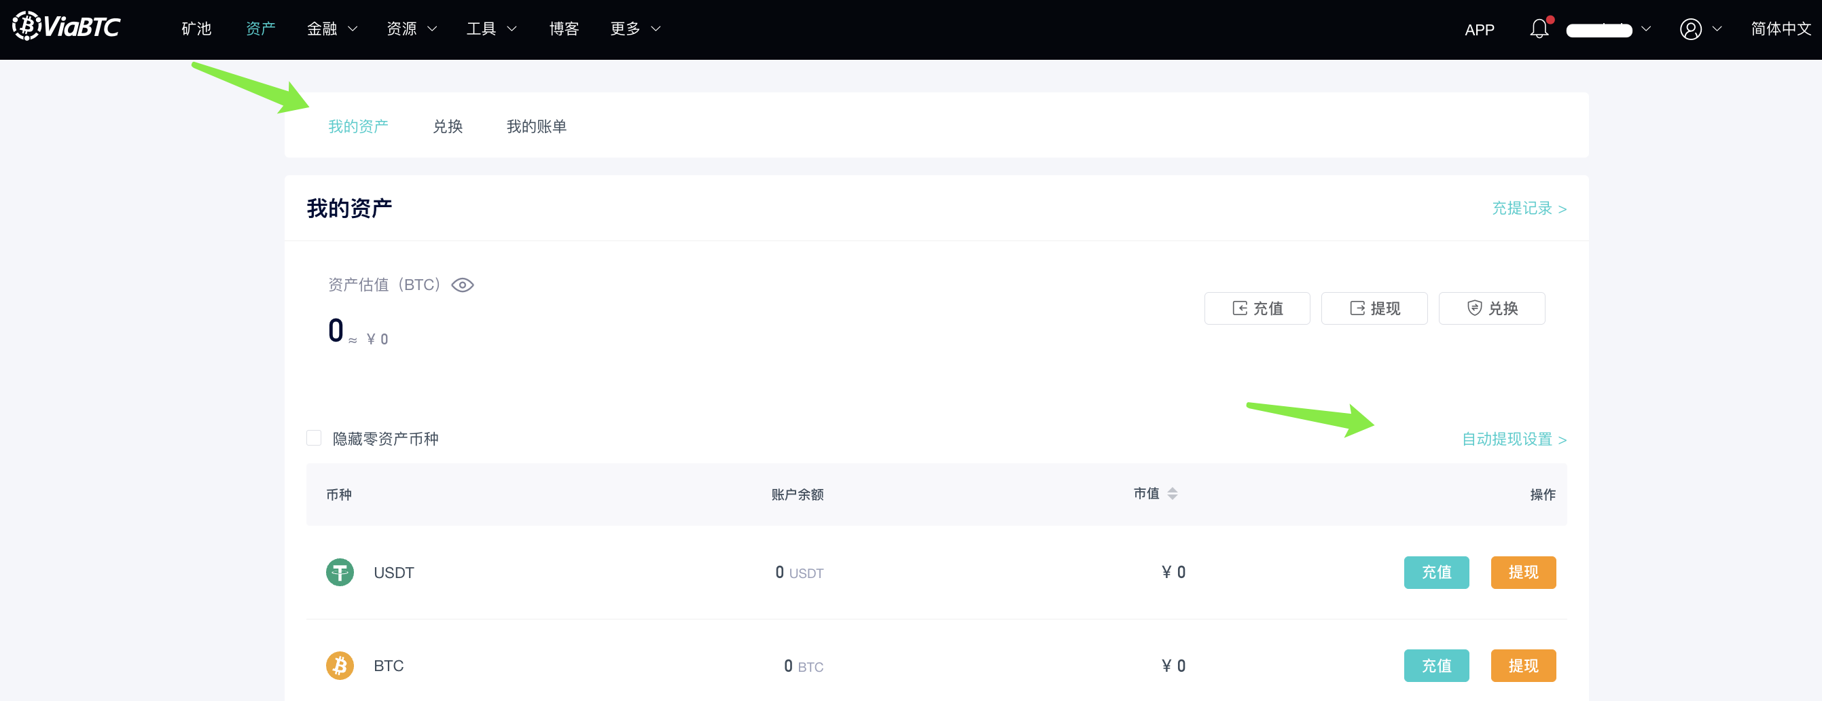Sort by 市值 column arrows
Viewport: 1822px width, 701px height.
click(x=1172, y=494)
